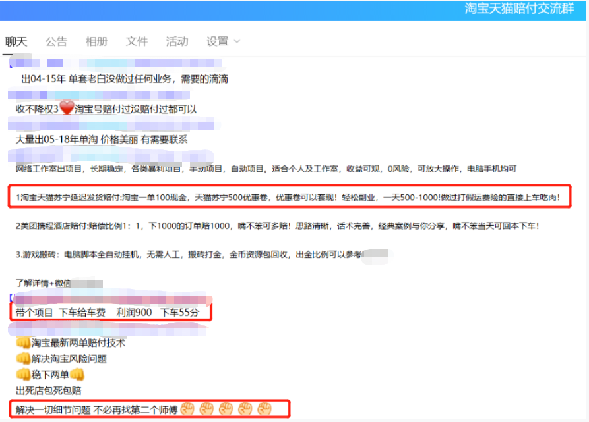Select the text 解决淘宝风险问题
Image resolution: width=589 pixels, height=422 pixels.
pyautogui.click(x=69, y=359)
